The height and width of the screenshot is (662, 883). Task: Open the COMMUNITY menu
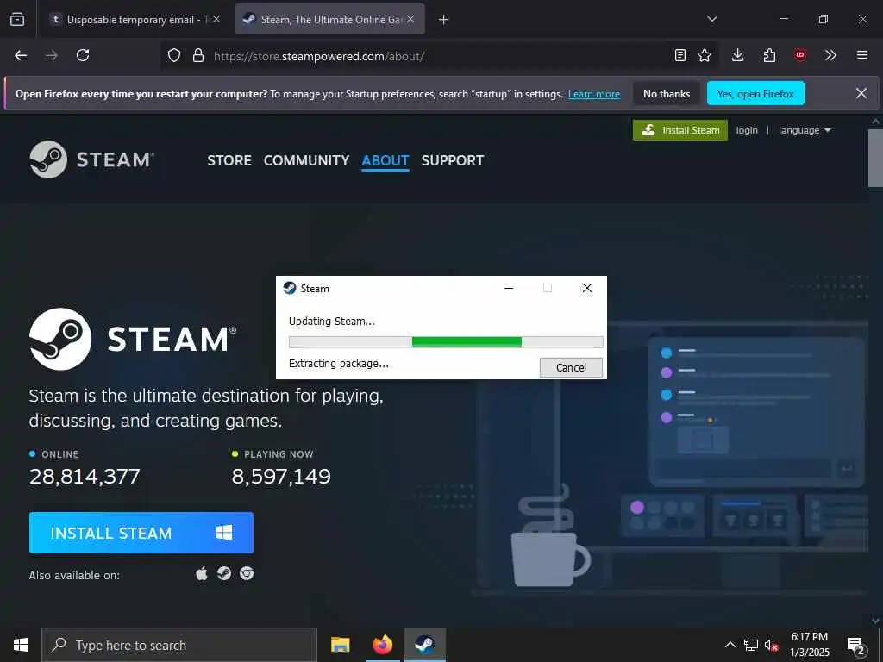[306, 160]
